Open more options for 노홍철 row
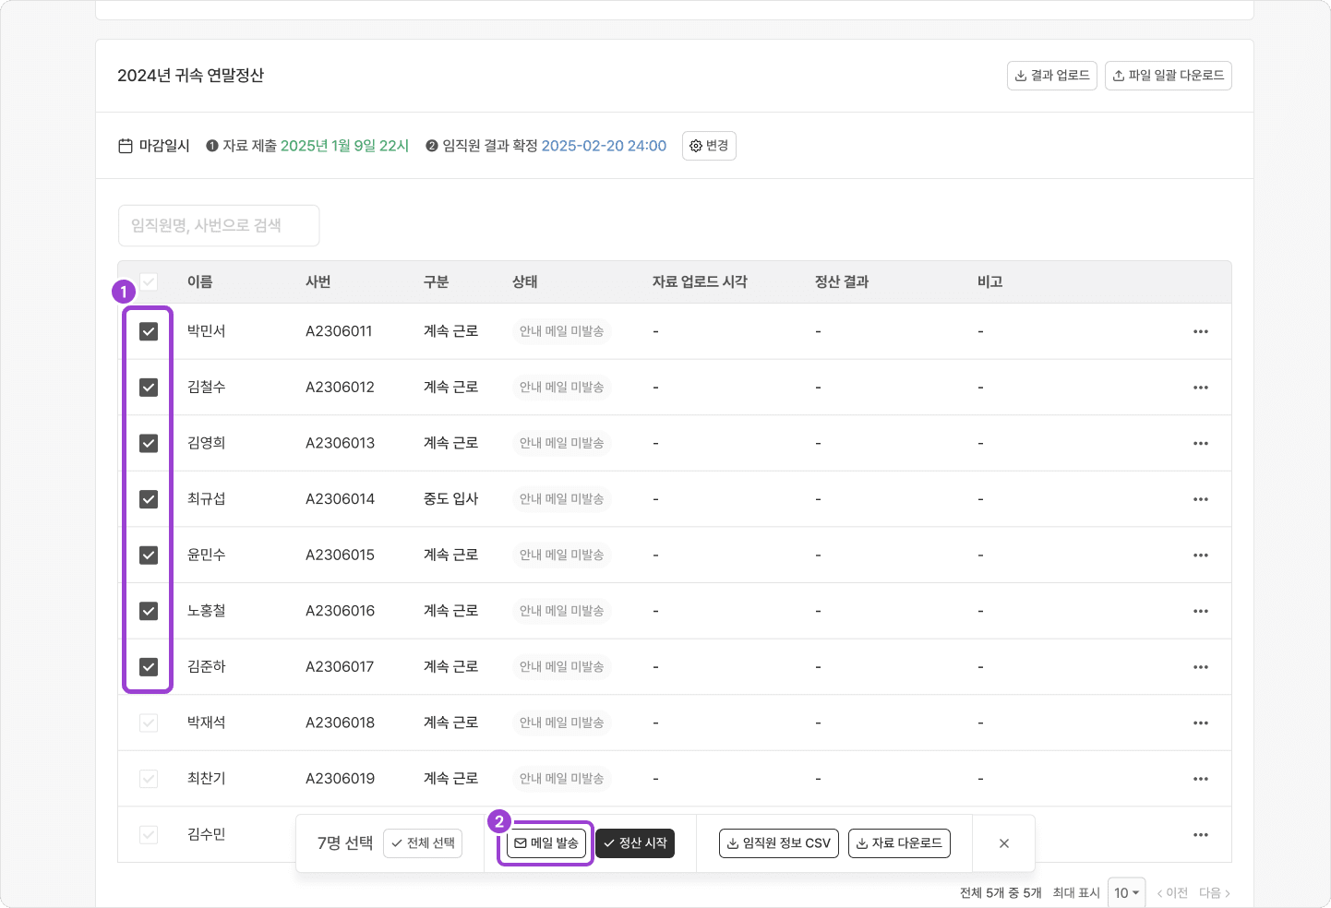 coord(1200,611)
